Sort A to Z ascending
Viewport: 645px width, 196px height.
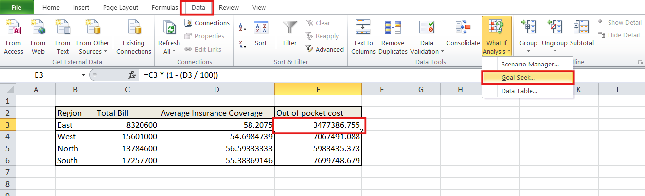click(243, 27)
